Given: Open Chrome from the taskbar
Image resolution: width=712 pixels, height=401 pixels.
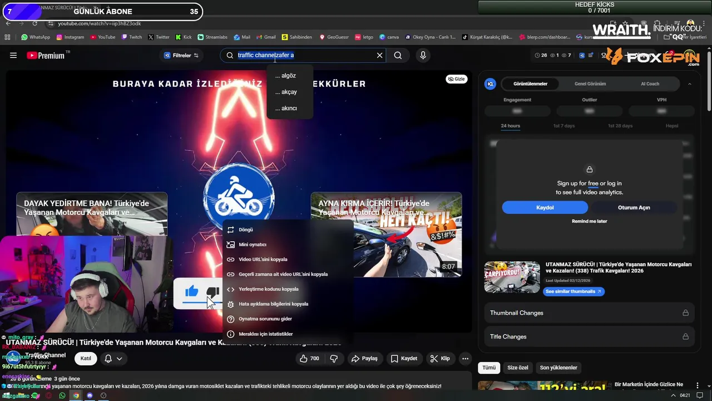Looking at the screenshot, I should [x=76, y=395].
